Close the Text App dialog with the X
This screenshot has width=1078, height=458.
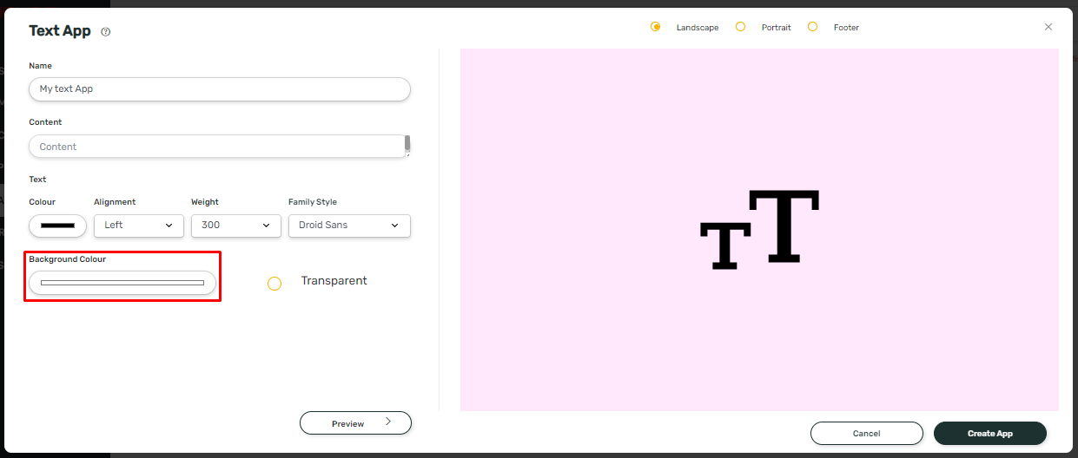click(1048, 27)
